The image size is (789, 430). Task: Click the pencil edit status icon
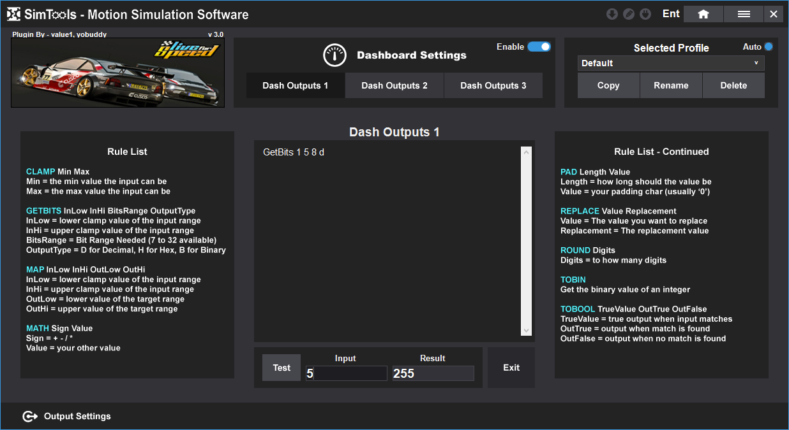point(629,14)
